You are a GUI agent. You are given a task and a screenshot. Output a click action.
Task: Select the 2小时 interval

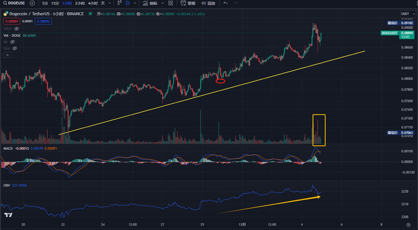(80, 3)
